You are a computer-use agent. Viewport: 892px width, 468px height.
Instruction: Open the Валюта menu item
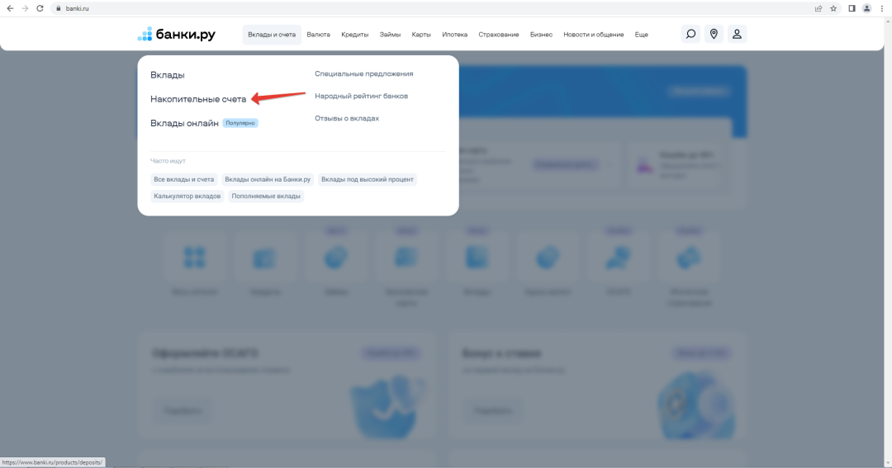318,35
